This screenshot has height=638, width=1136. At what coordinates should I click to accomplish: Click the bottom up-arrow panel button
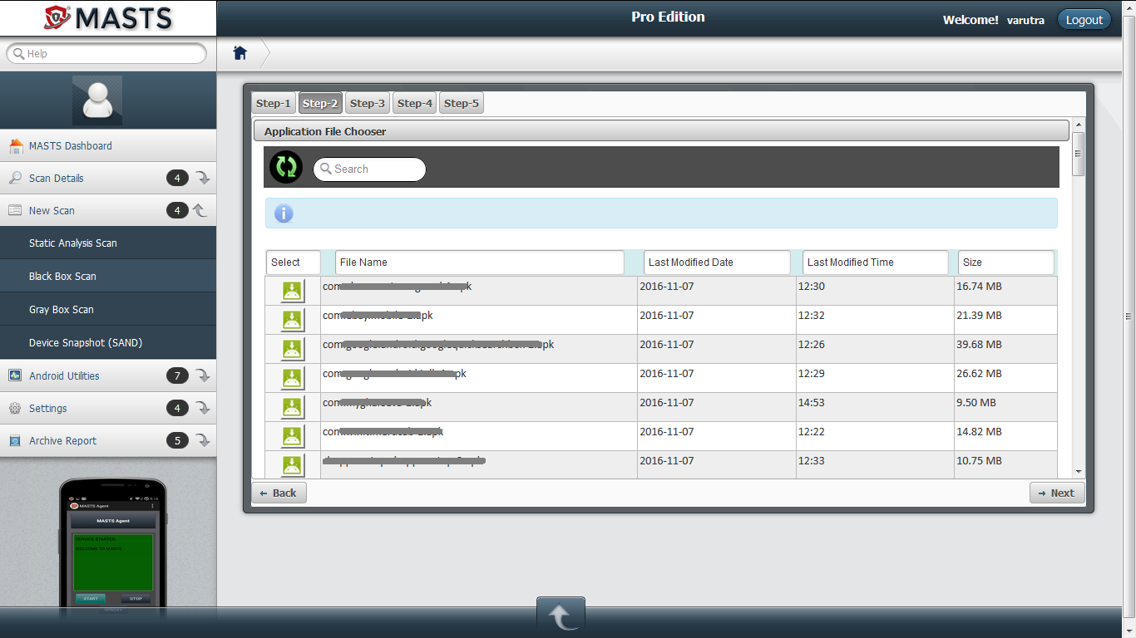coord(561,616)
